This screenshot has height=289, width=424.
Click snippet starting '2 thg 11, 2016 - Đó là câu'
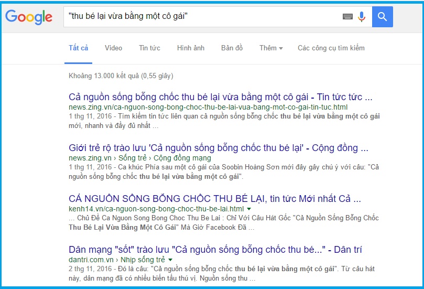(x=222, y=274)
